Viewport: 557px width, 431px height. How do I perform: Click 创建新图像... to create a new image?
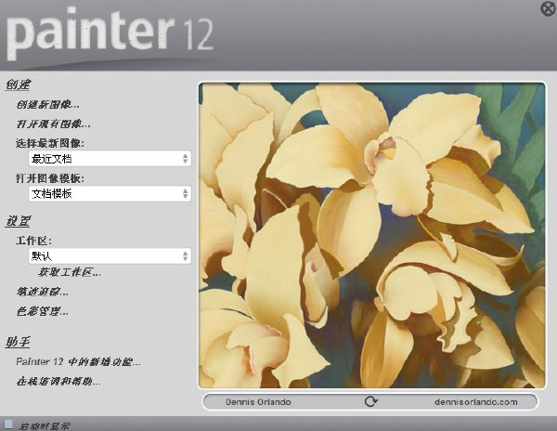pyautogui.click(x=48, y=104)
